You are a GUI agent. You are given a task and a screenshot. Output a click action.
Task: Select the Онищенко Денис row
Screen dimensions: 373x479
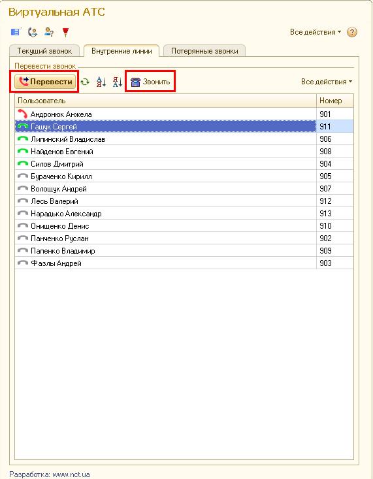click(184, 225)
